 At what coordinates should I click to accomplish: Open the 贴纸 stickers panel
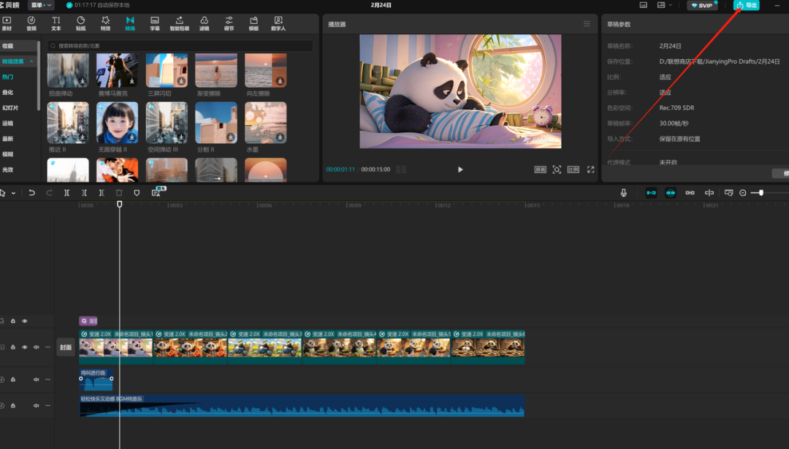point(80,23)
